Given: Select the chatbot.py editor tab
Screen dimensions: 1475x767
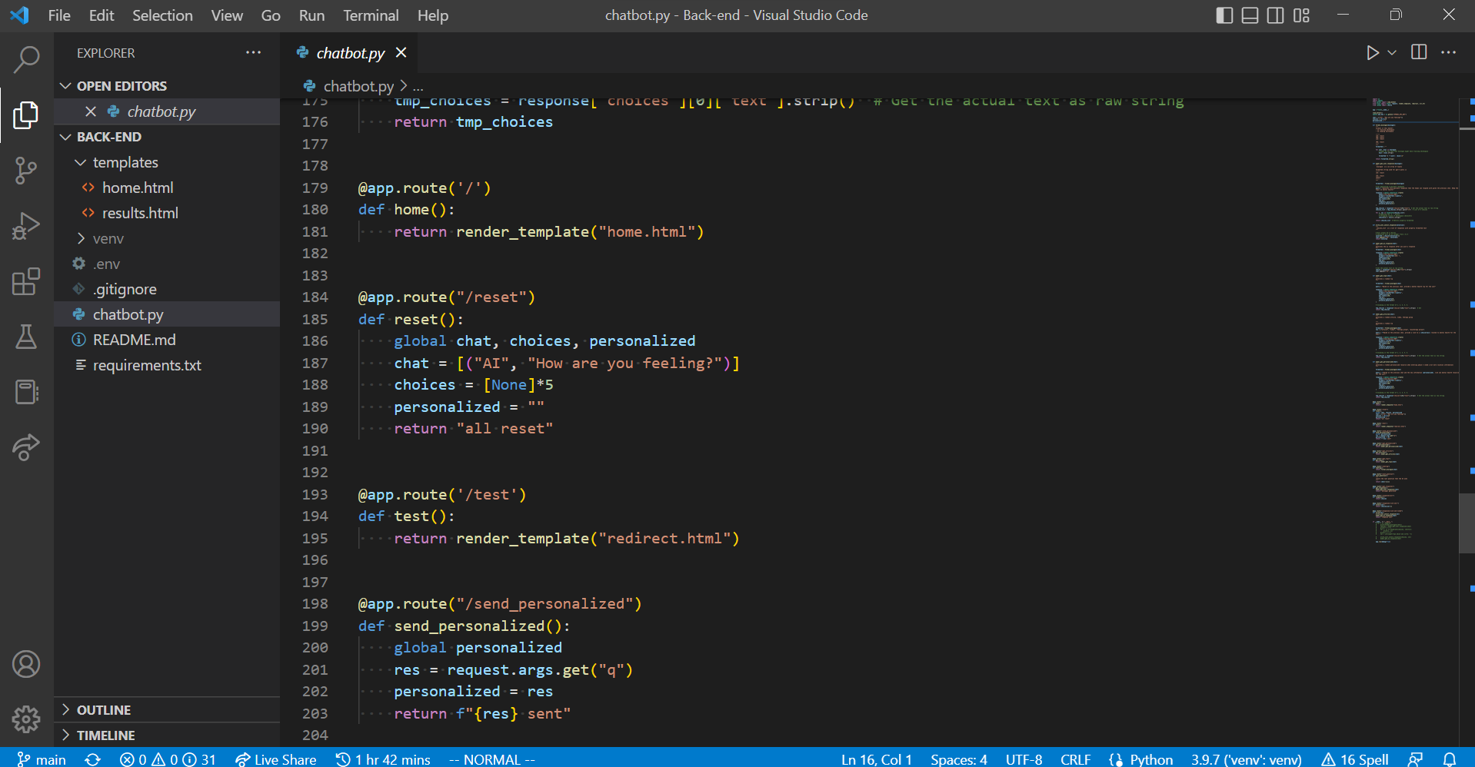Looking at the screenshot, I should click(x=350, y=52).
